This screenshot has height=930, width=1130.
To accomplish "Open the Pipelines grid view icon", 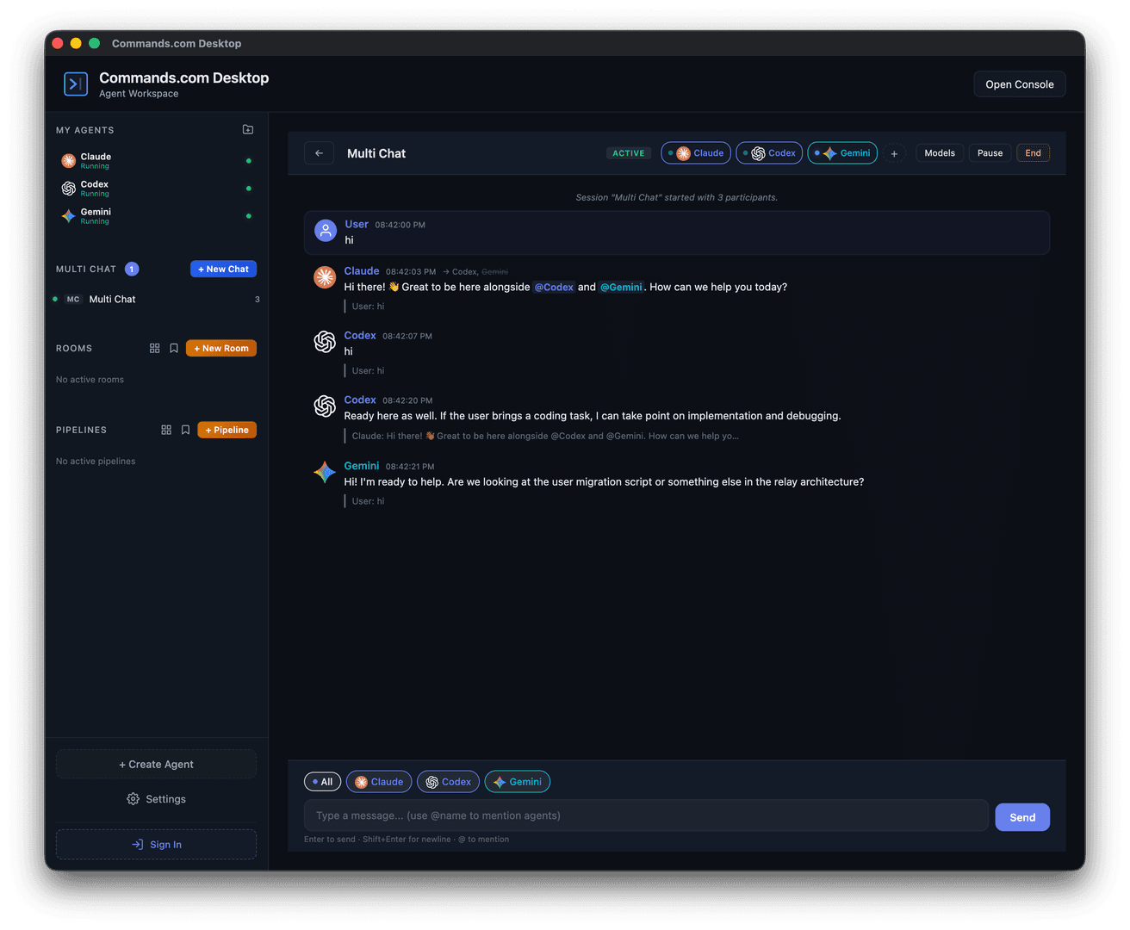I will click(x=166, y=430).
